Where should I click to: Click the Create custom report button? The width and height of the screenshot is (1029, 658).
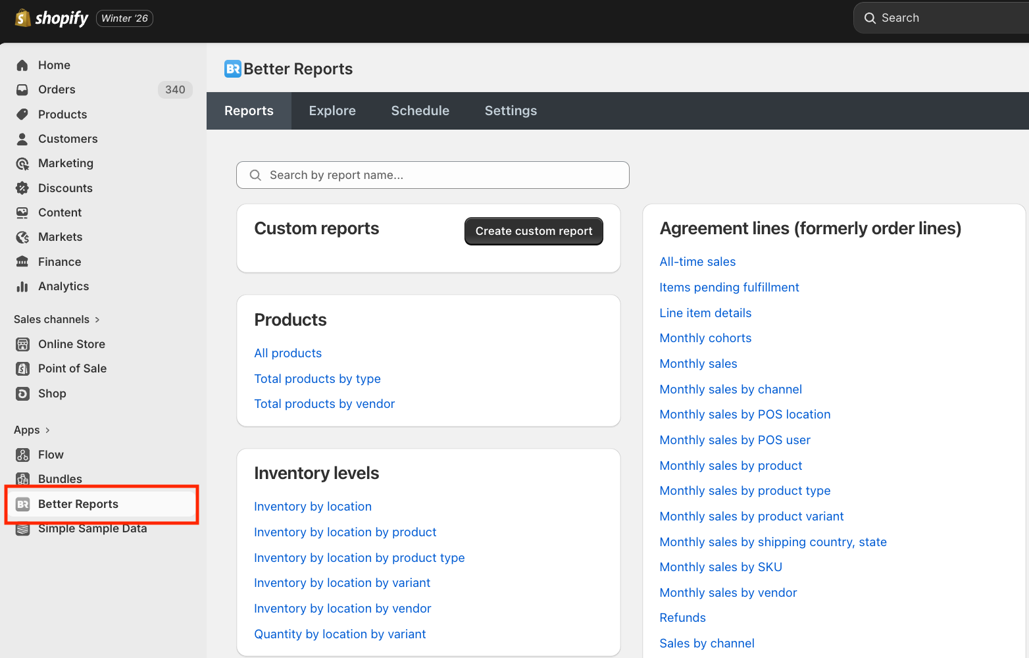coord(534,231)
